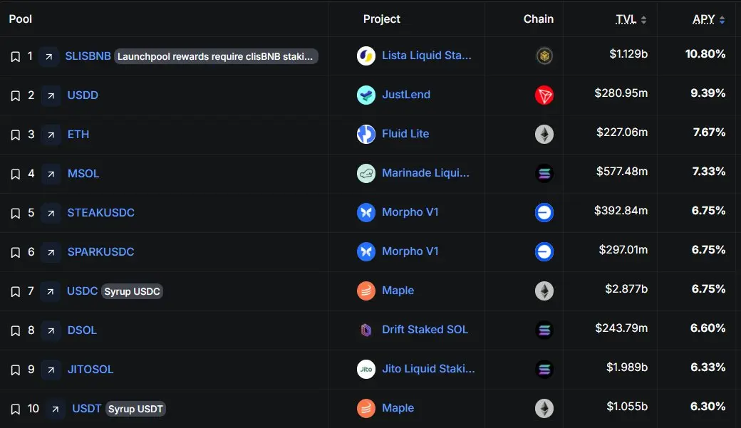
Task: Bookmark the SLISBNB pool row
Action: (x=15, y=57)
